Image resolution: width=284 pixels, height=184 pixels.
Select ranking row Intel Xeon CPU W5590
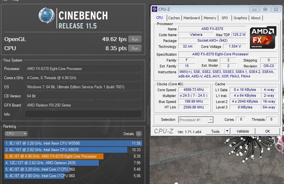pyautogui.click(x=73, y=143)
